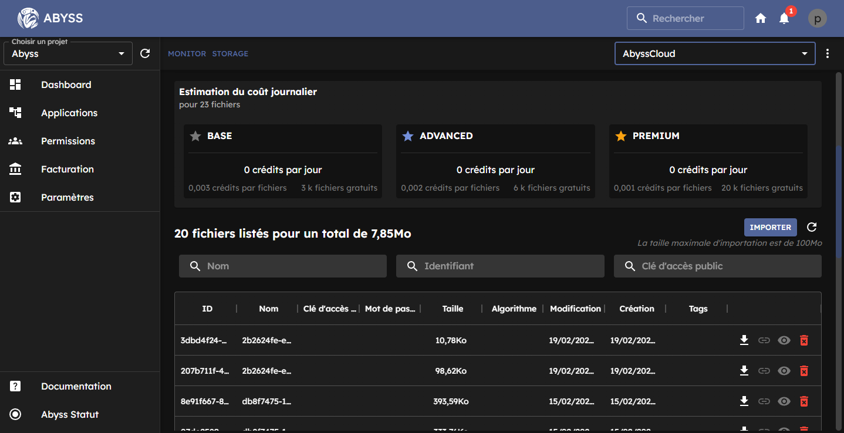
Task: Delete file 3dbd4f24
Action: (x=804, y=340)
